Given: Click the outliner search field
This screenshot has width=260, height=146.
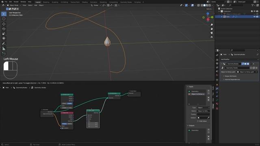Looking at the screenshot, I should click(x=236, y=5).
